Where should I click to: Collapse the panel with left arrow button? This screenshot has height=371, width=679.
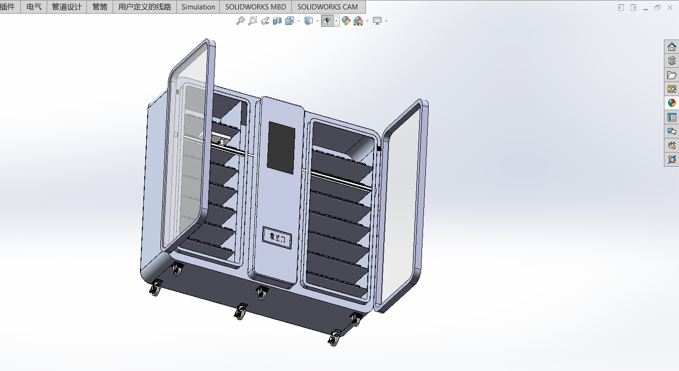coord(621,8)
